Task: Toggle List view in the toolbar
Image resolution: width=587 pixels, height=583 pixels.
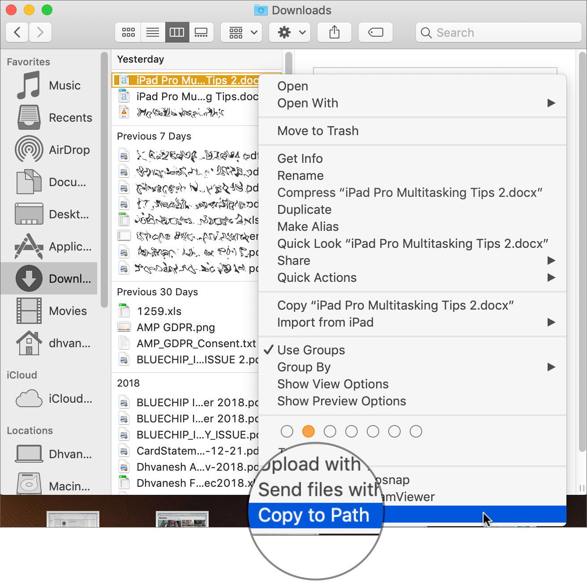Action: (x=153, y=32)
